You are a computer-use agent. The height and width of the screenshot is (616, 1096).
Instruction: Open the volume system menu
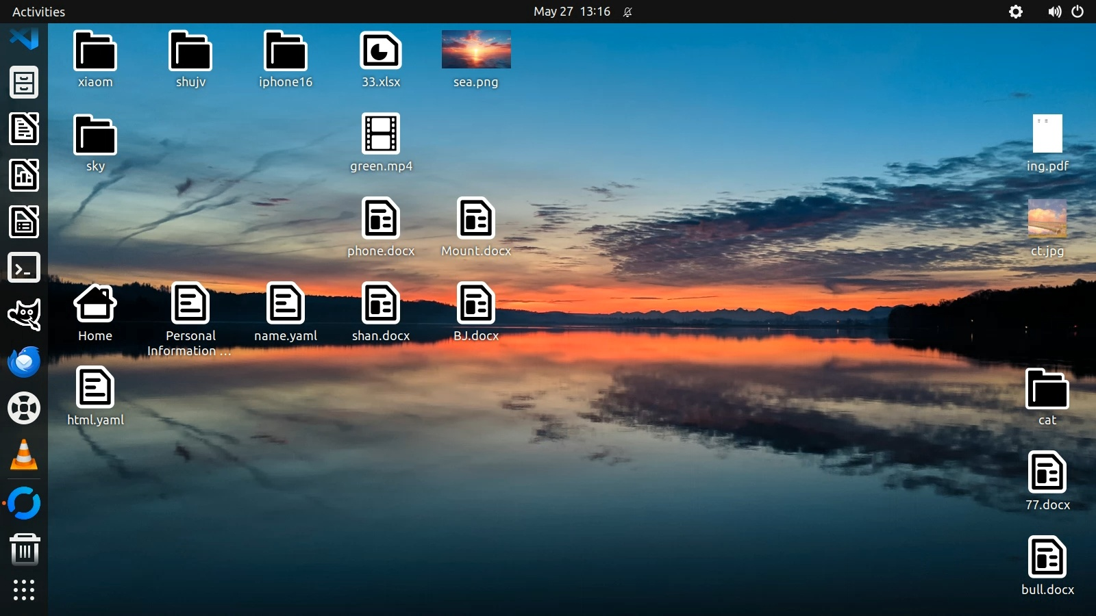coord(1054,12)
